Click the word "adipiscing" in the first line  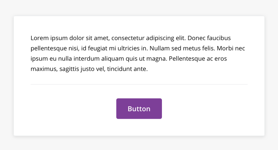click(160, 38)
